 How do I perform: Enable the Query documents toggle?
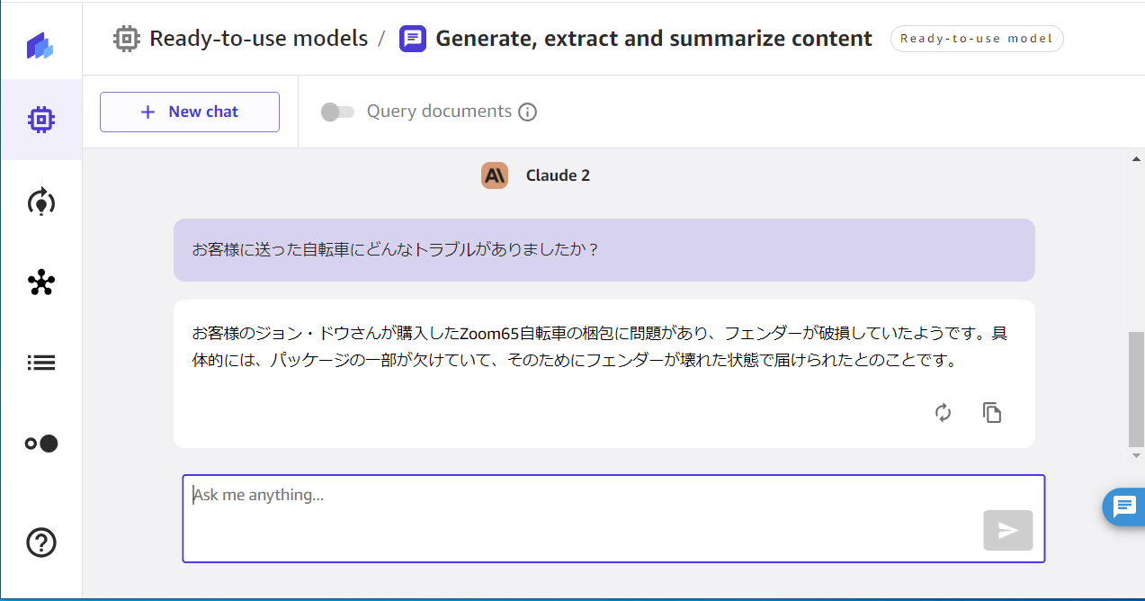pyautogui.click(x=337, y=112)
